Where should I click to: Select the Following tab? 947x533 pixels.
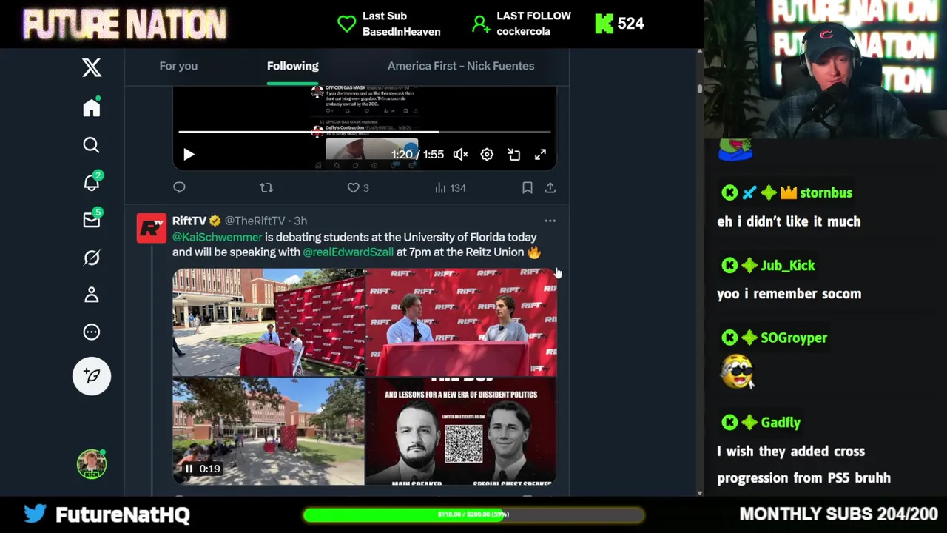[293, 66]
